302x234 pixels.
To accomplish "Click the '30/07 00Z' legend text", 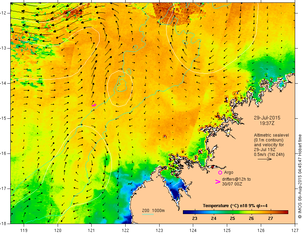I will pos(232,184).
